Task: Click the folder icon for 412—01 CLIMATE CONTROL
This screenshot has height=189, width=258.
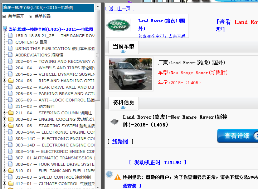Action: 11,183
